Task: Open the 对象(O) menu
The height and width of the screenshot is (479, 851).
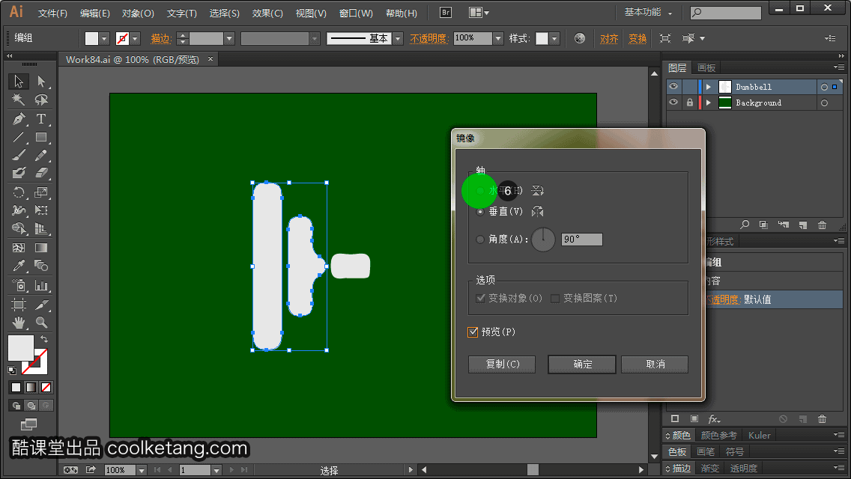Action: pyautogui.click(x=138, y=13)
